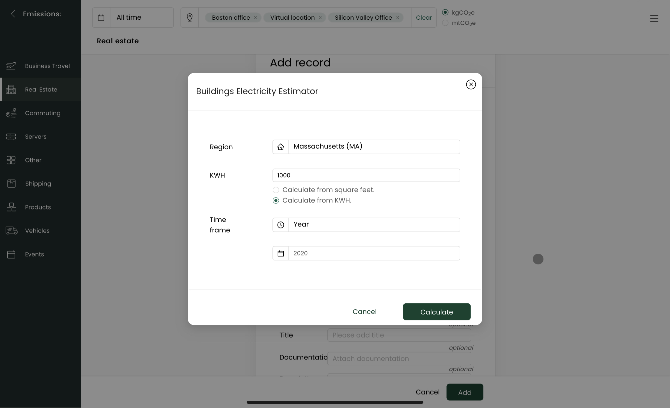670x408 pixels.
Task: Click into the KWH input field
Action: click(366, 175)
